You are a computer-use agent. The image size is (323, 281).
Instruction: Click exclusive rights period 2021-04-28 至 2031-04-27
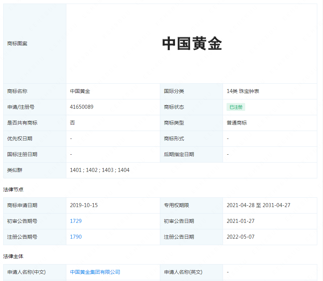click(258, 205)
